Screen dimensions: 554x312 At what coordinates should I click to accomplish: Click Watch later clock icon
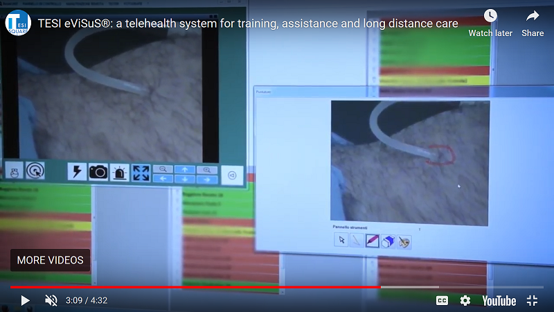click(x=490, y=15)
